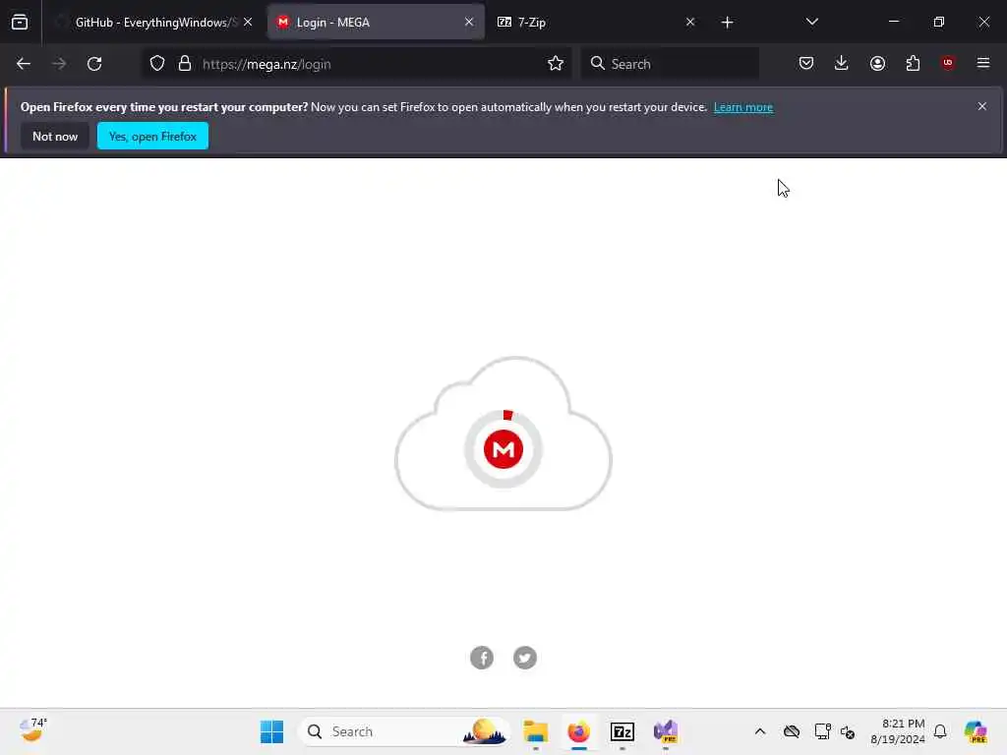Close the Login - MEGA tab
This screenshot has width=1007, height=755.
point(469,22)
